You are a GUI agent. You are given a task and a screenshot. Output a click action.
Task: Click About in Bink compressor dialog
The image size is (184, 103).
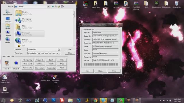pos(101,71)
